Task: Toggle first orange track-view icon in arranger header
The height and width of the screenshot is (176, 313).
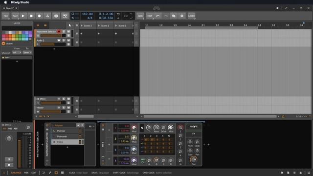Action: pos(38,25)
